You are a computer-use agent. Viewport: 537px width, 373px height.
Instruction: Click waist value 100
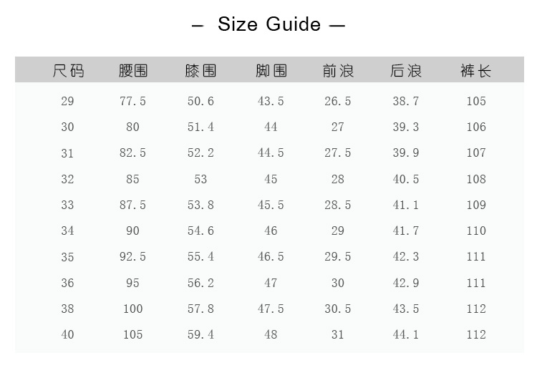(132, 309)
